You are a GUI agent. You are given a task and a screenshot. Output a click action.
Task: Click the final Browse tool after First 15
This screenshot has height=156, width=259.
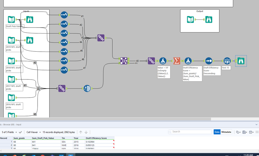tap(241, 61)
